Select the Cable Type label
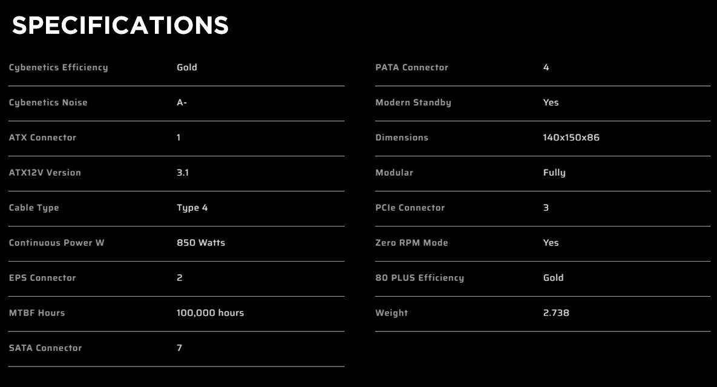Image resolution: width=717 pixels, height=387 pixels. pyautogui.click(x=34, y=208)
